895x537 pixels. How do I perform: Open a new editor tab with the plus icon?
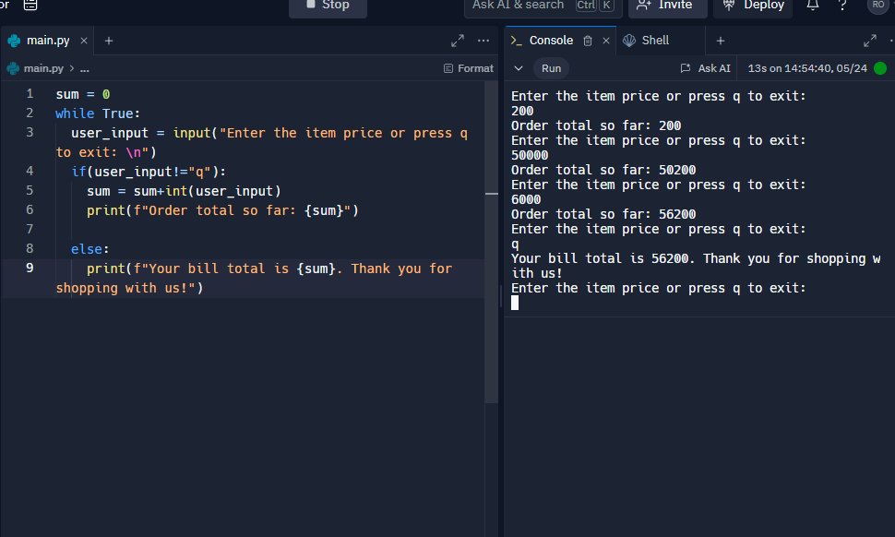109,41
